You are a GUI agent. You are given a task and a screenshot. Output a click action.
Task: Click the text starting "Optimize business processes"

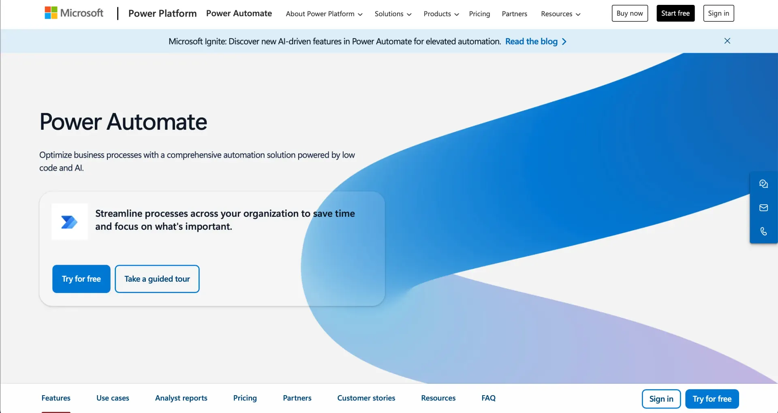tap(197, 161)
